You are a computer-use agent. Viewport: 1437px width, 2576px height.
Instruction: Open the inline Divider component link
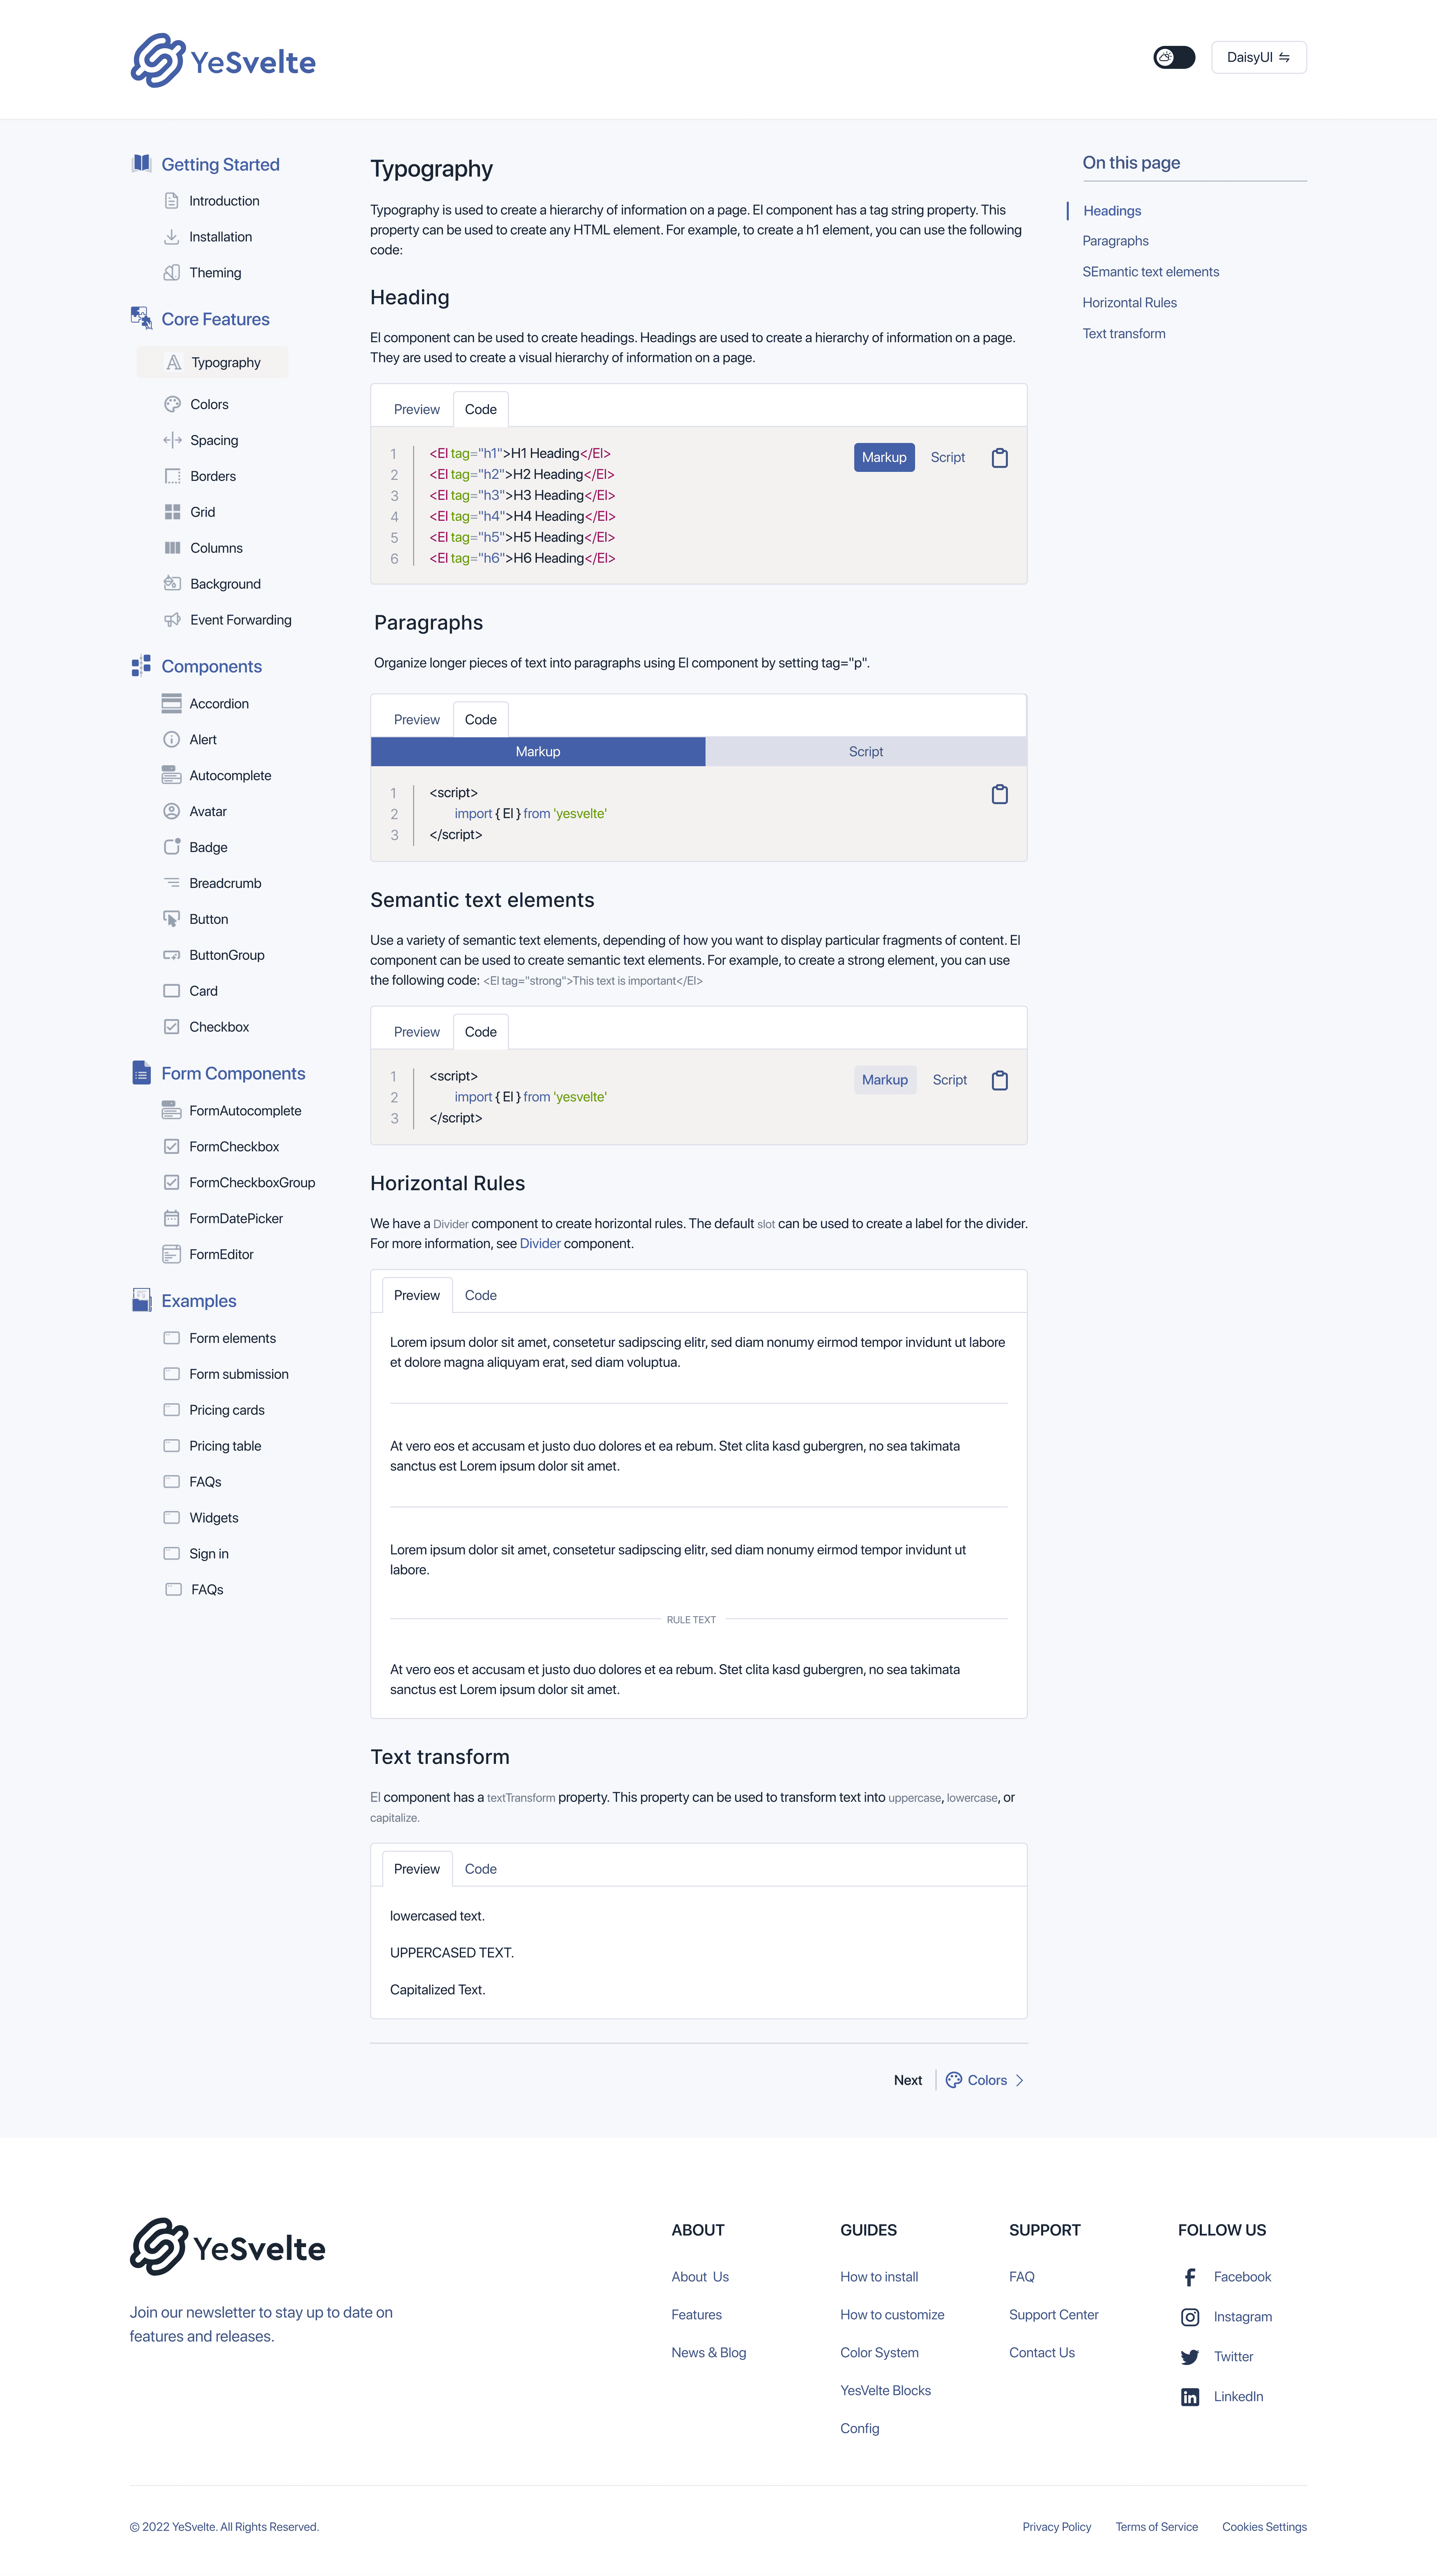coord(540,1244)
